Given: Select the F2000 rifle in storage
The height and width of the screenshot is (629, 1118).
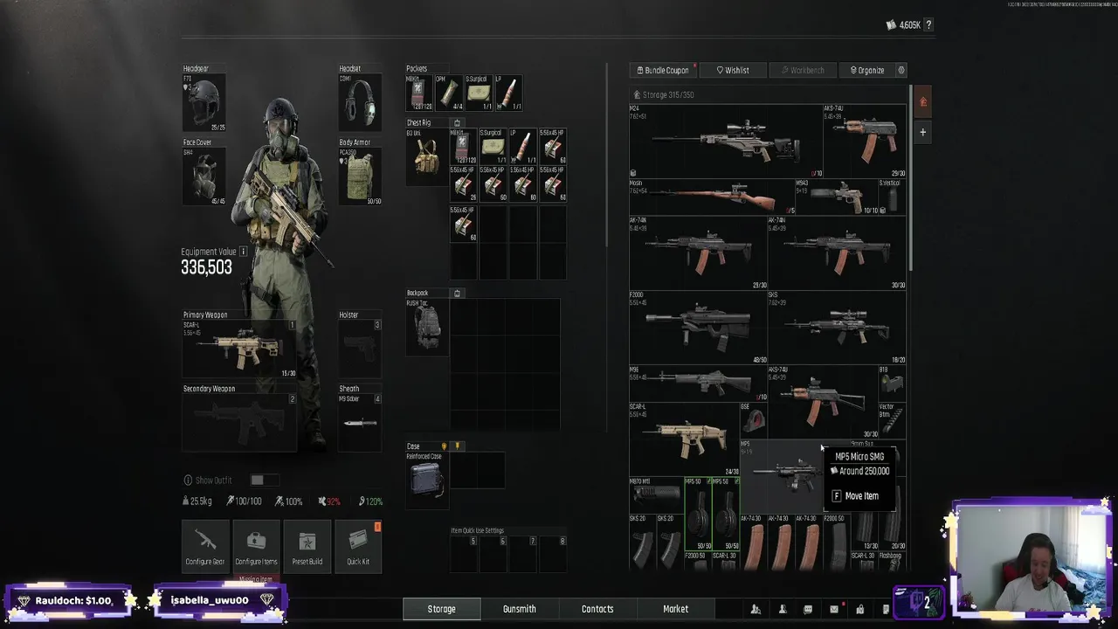Looking at the screenshot, I should pyautogui.click(x=697, y=328).
